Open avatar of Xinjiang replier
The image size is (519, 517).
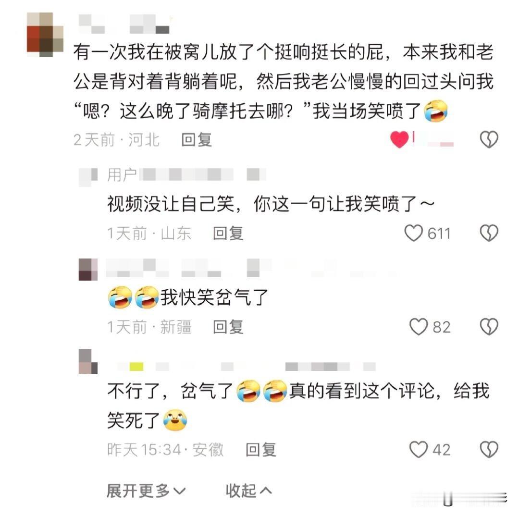88,270
